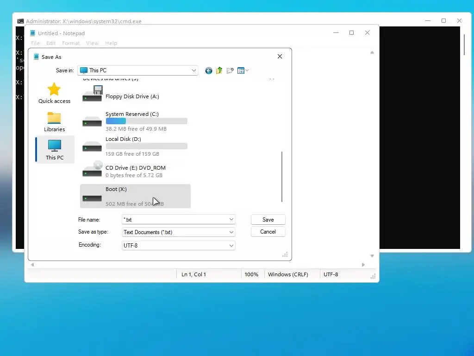
Task: Click the 'Boot (X:)' label
Action: point(116,189)
